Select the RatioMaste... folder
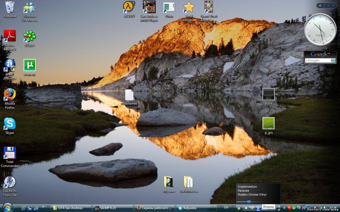 pos(189,184)
